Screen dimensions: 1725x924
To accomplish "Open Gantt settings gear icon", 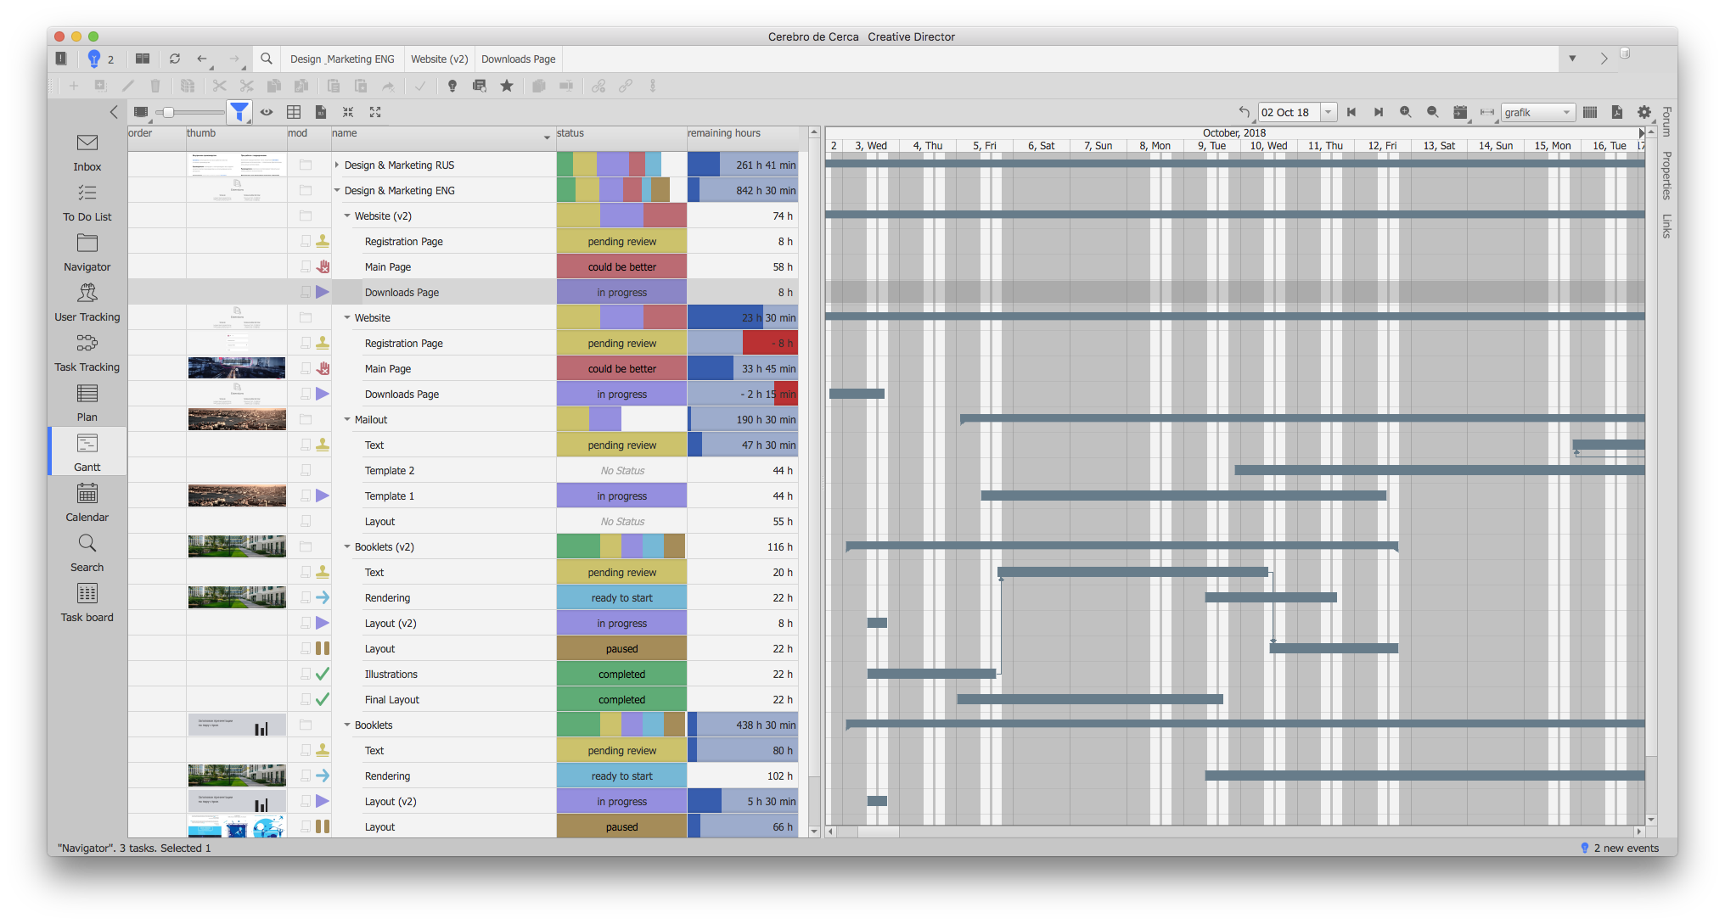I will point(1644,112).
